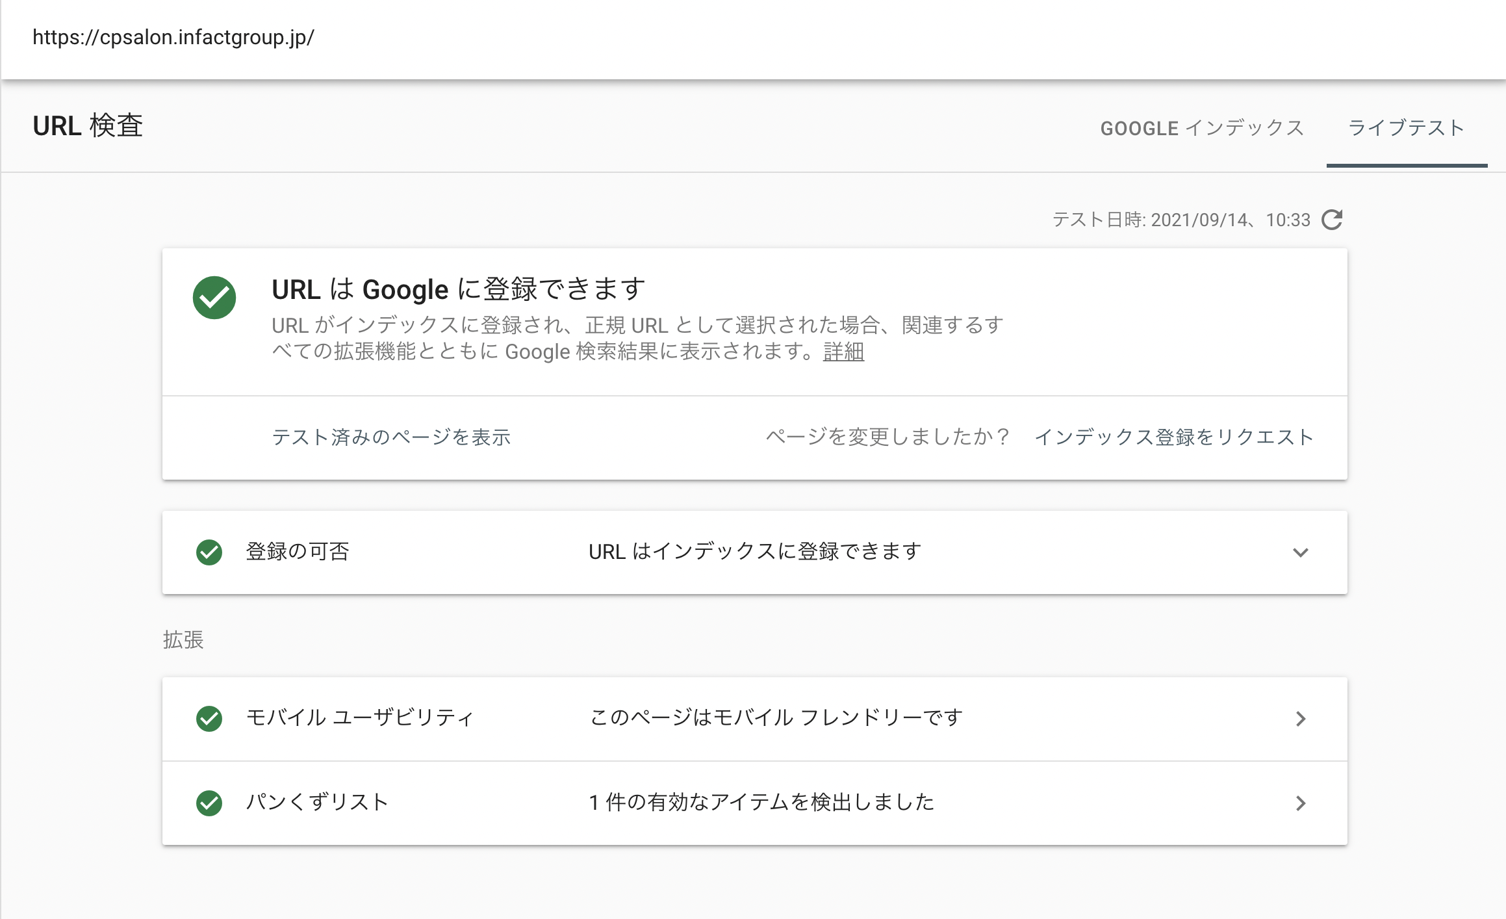Viewport: 1506px width, 919px height.
Task: Click the refresh icon beside the test date
Action: (x=1332, y=220)
